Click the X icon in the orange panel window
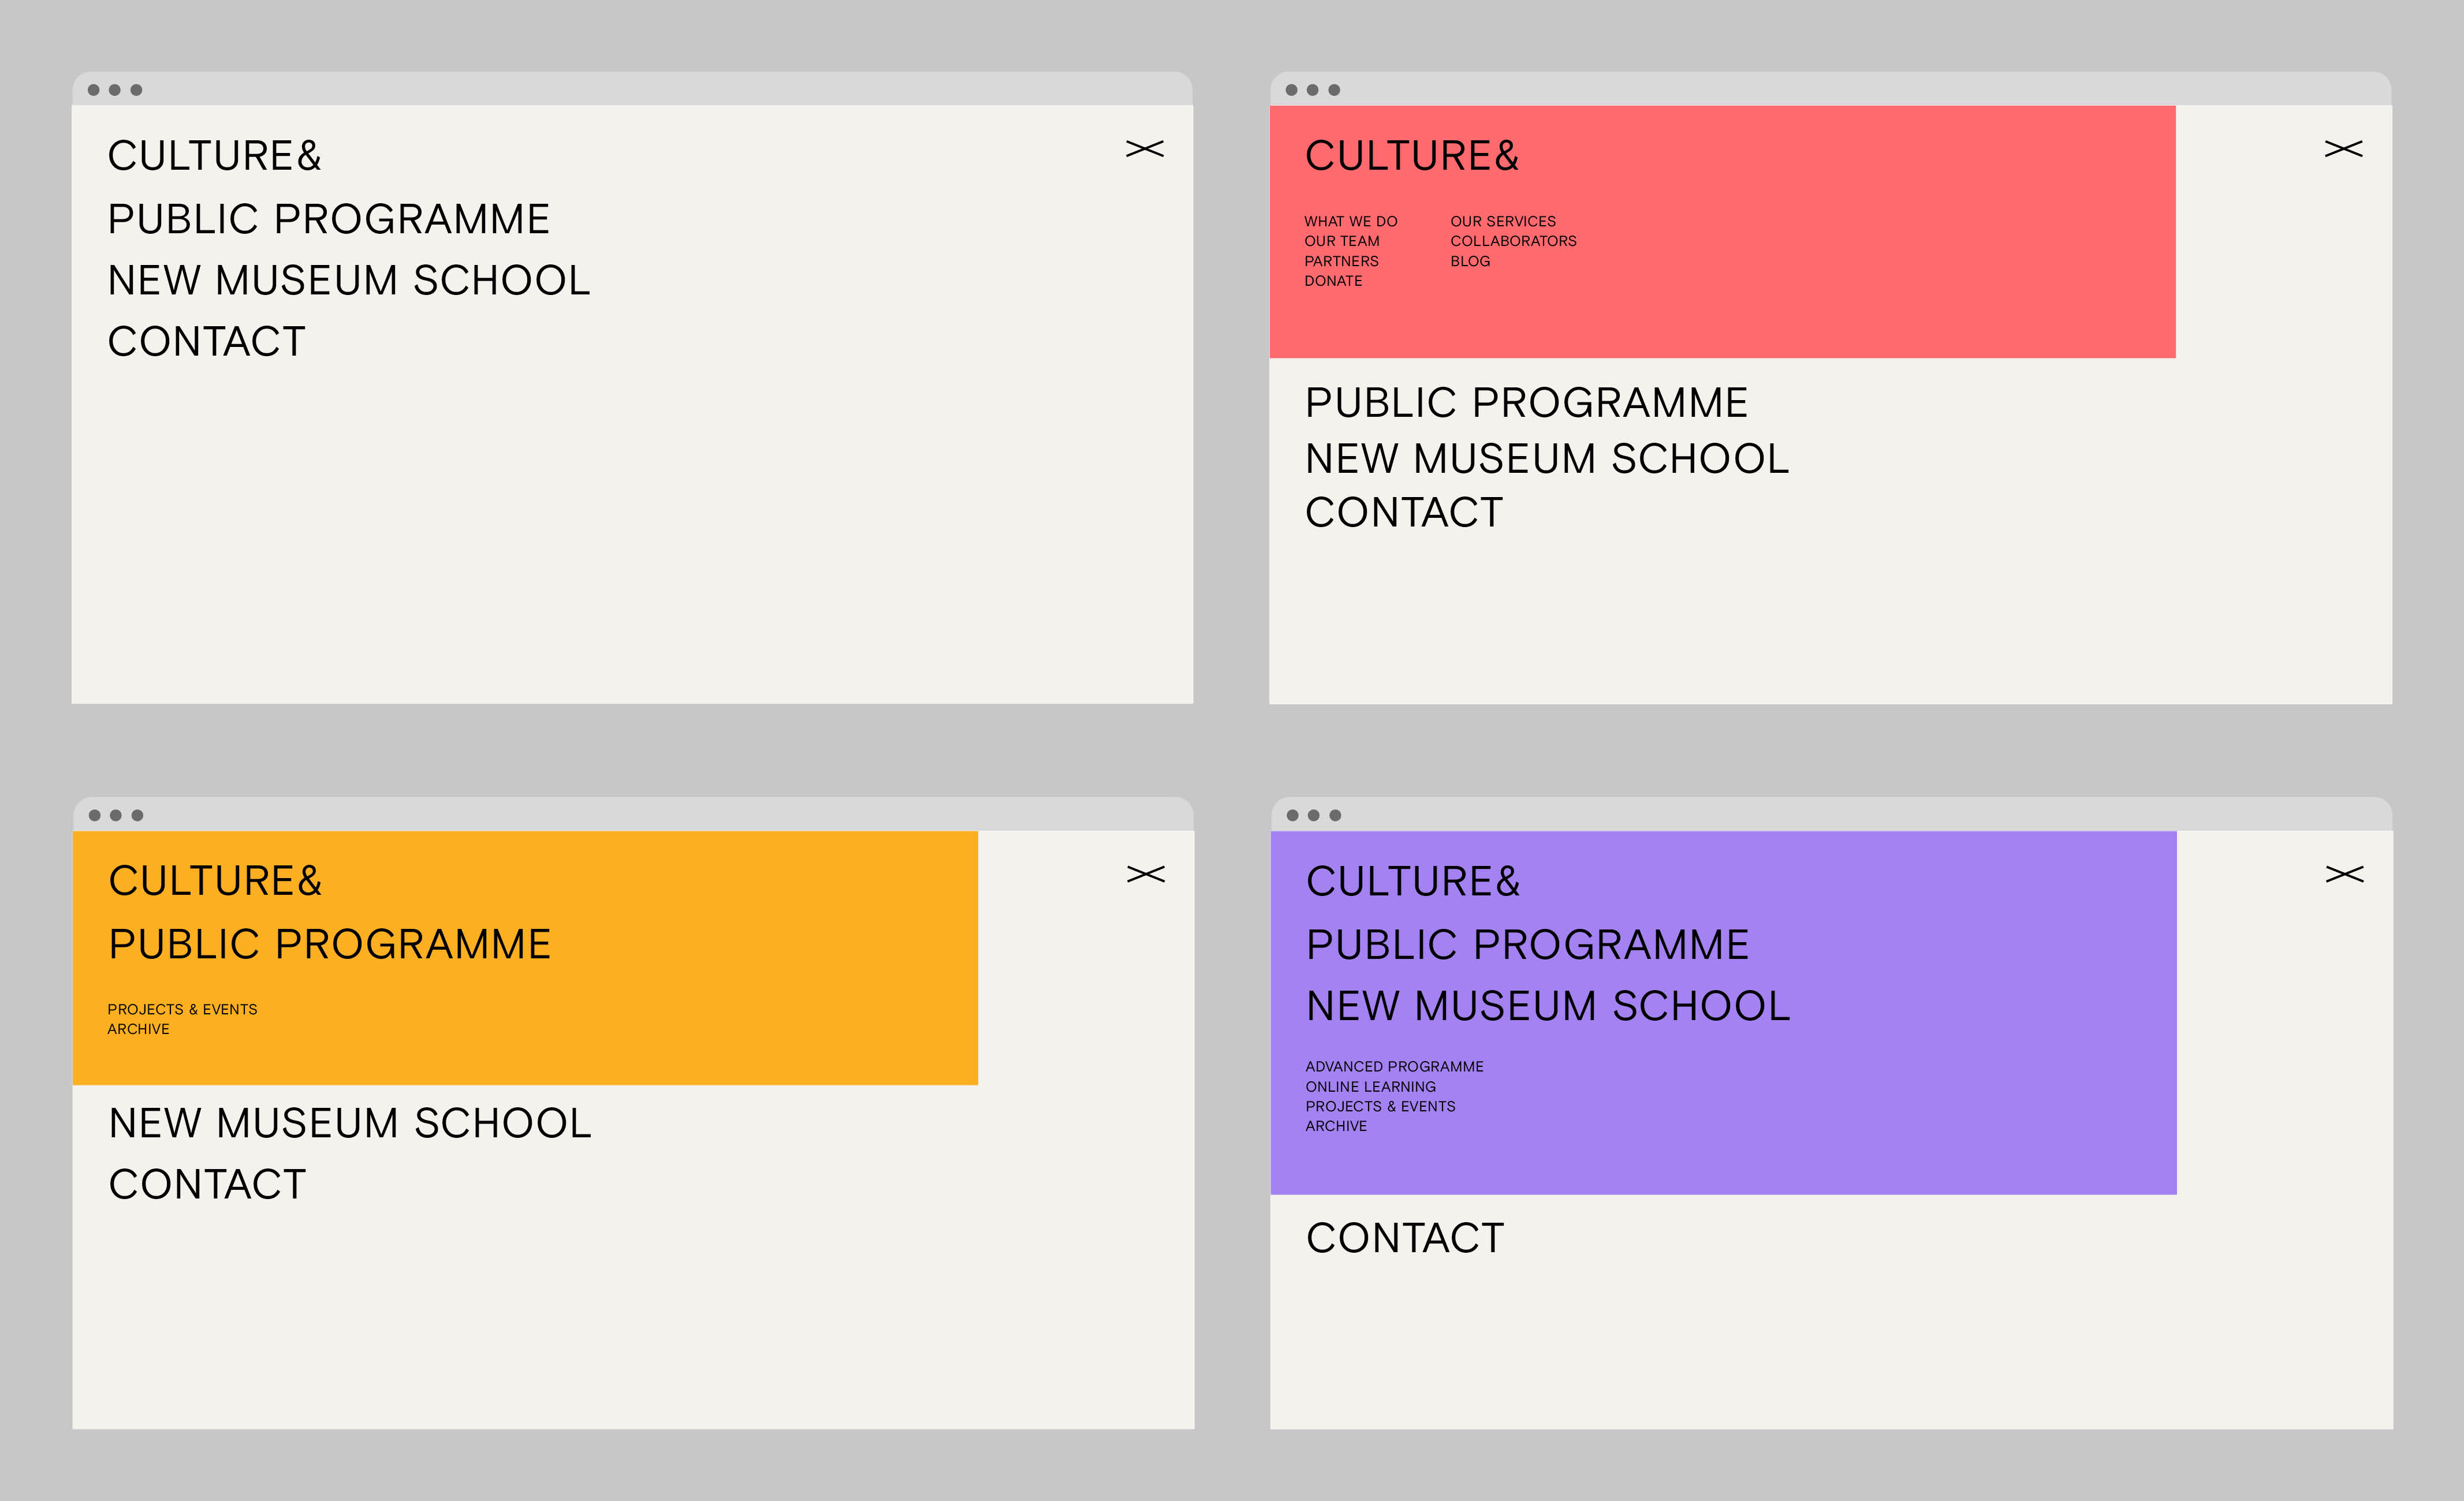The height and width of the screenshot is (1501, 2464). click(1145, 874)
